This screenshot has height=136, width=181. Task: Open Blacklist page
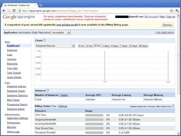pos(12,127)
